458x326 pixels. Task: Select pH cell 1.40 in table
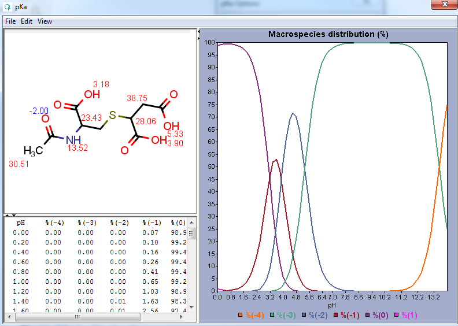21,301
